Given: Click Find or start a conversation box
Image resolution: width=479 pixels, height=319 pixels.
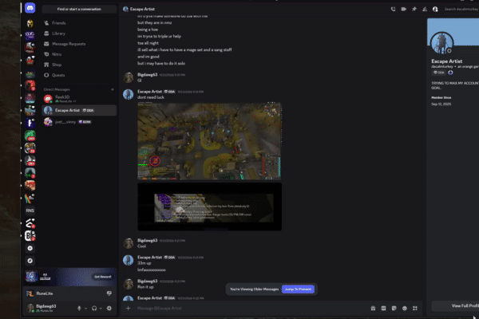Looking at the screenshot, I should coord(79,9).
